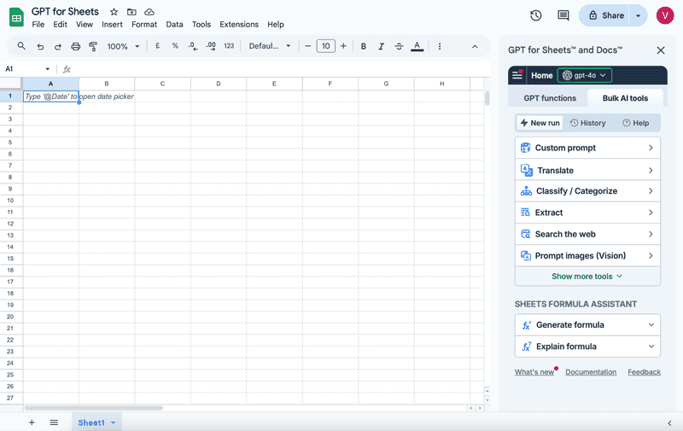Toggle strikethrough formatting
This screenshot has width=683, height=431.
tap(399, 46)
